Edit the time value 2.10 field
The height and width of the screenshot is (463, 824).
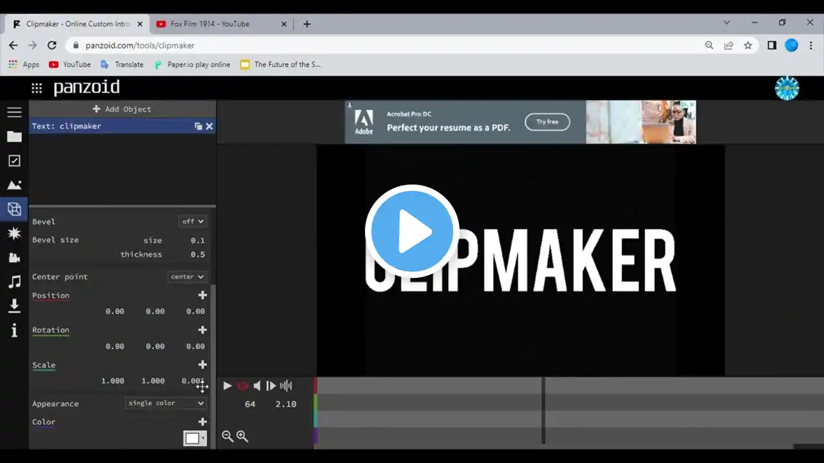(286, 404)
